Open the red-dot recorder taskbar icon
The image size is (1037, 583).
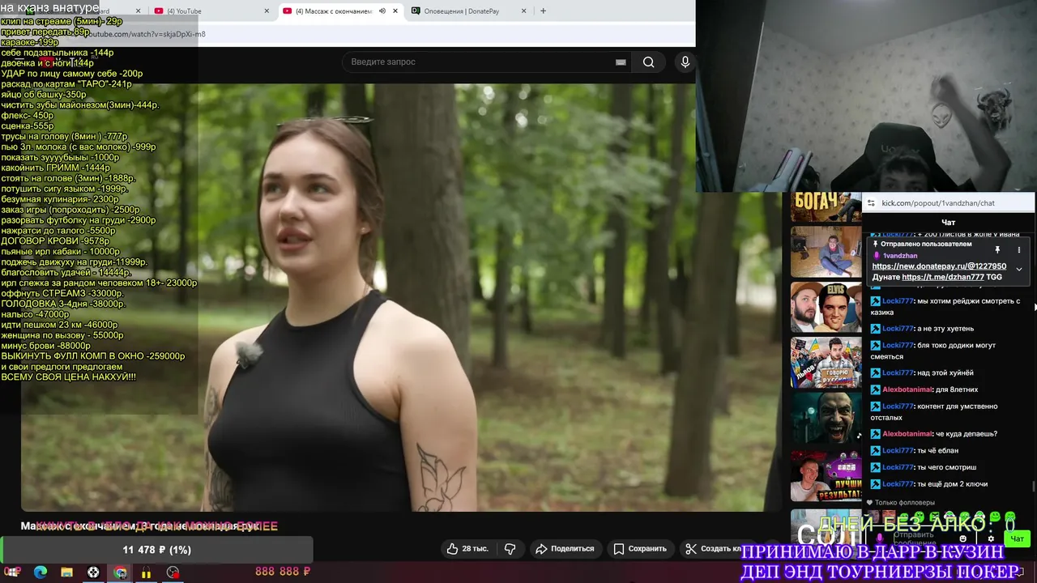point(173,572)
